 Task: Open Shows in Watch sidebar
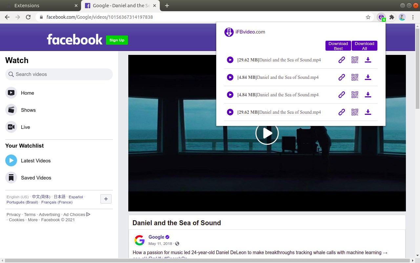click(x=59, y=110)
